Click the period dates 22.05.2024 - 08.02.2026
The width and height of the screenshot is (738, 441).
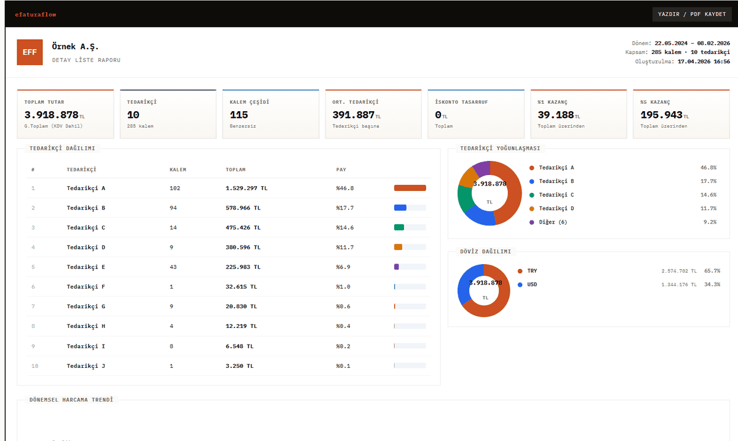pyautogui.click(x=692, y=44)
